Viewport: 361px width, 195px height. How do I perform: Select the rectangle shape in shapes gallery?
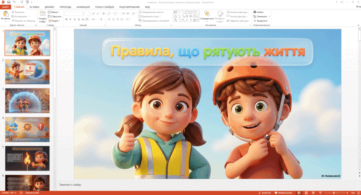[187, 12]
